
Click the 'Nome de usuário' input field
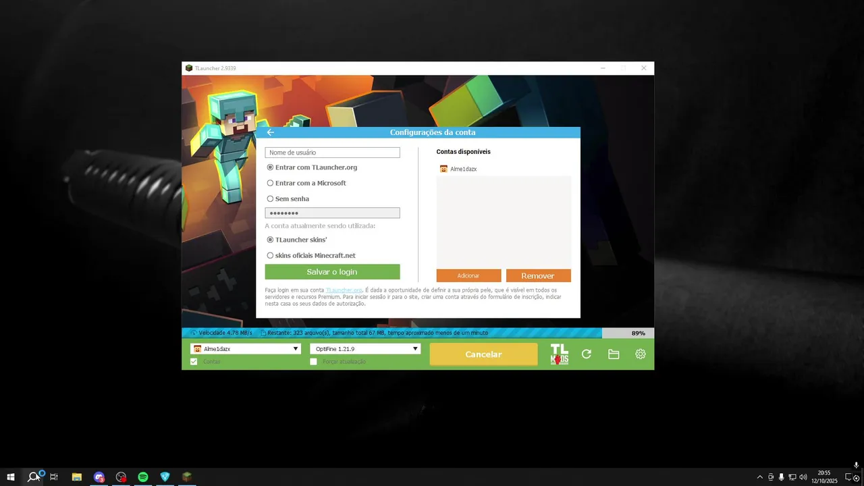pyautogui.click(x=332, y=153)
